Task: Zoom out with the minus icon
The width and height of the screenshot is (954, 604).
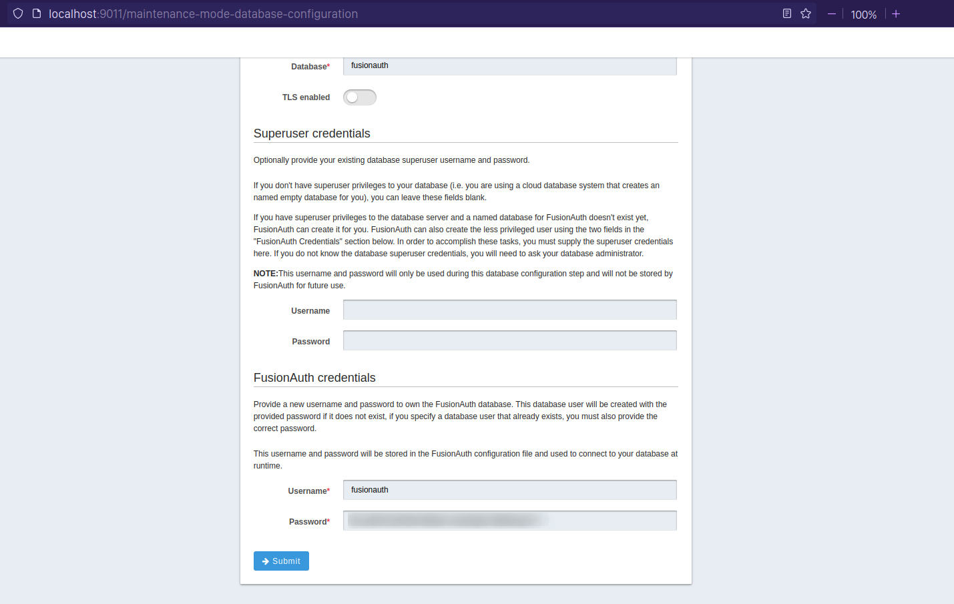Action: [x=832, y=14]
